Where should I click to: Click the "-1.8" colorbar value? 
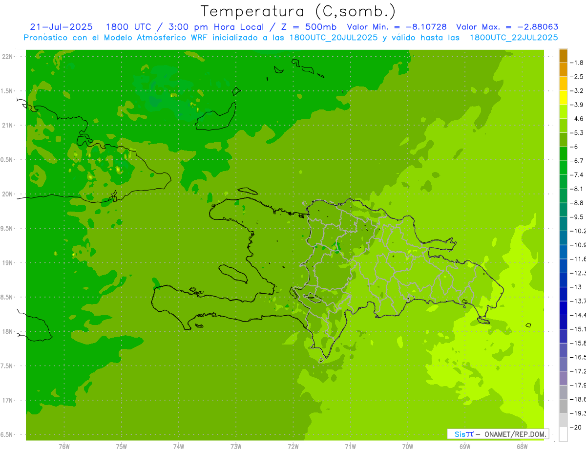pos(577,63)
